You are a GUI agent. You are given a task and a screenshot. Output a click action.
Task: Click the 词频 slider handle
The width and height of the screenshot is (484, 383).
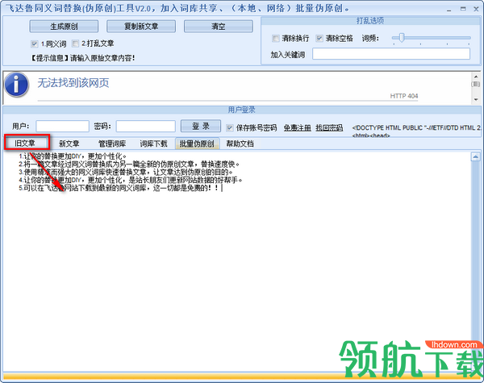(401, 38)
